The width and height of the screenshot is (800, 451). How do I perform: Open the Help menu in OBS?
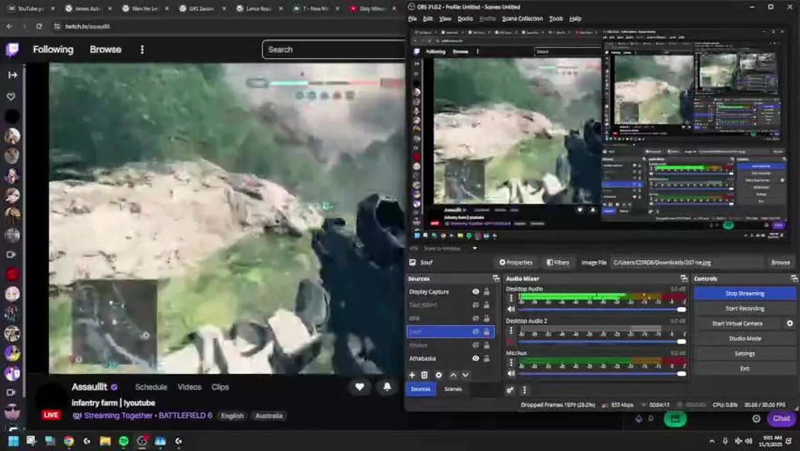click(575, 19)
